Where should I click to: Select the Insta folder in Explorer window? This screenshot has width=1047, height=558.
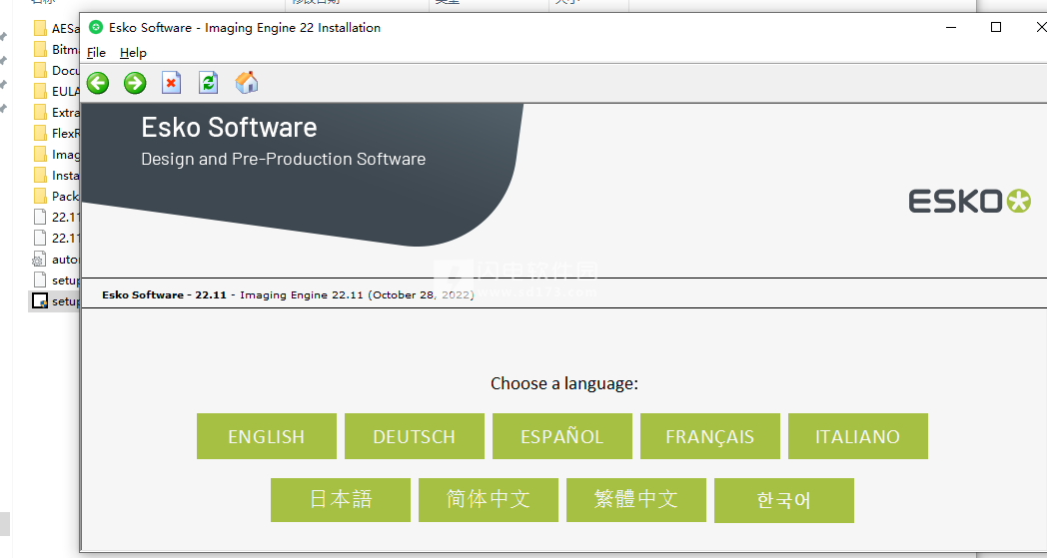(56, 175)
